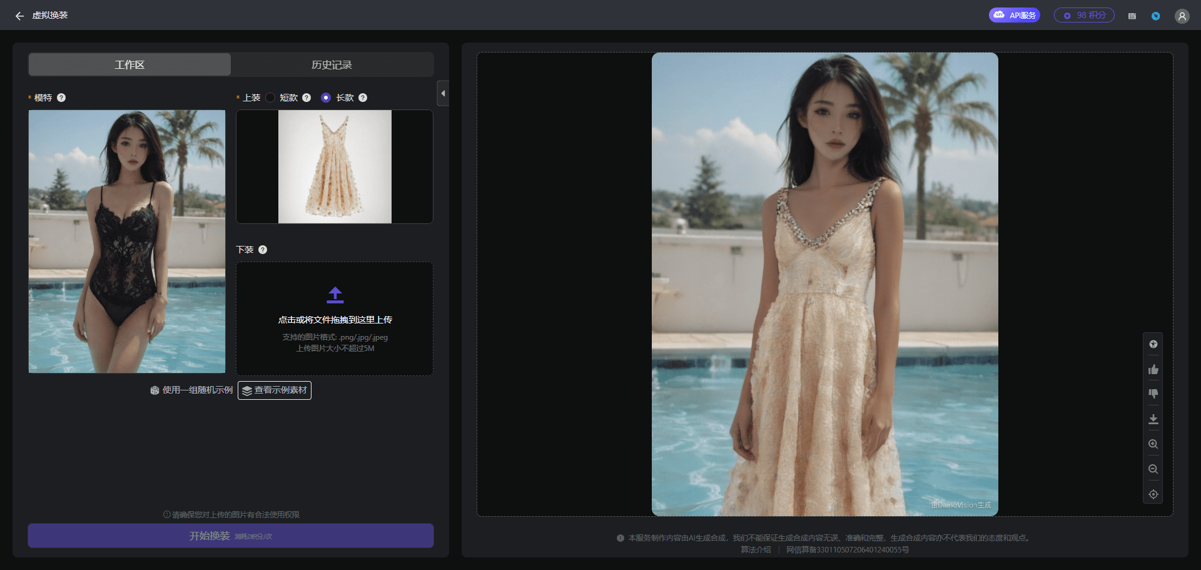Click 点击或将文件拖拽到这里上传 upload area text
The height and width of the screenshot is (570, 1201).
pyautogui.click(x=335, y=320)
